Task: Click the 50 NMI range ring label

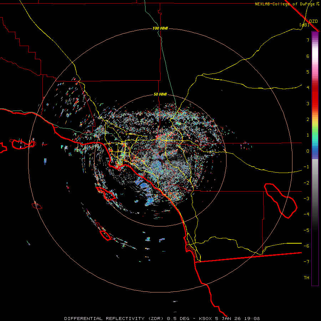Action: pos(160,94)
